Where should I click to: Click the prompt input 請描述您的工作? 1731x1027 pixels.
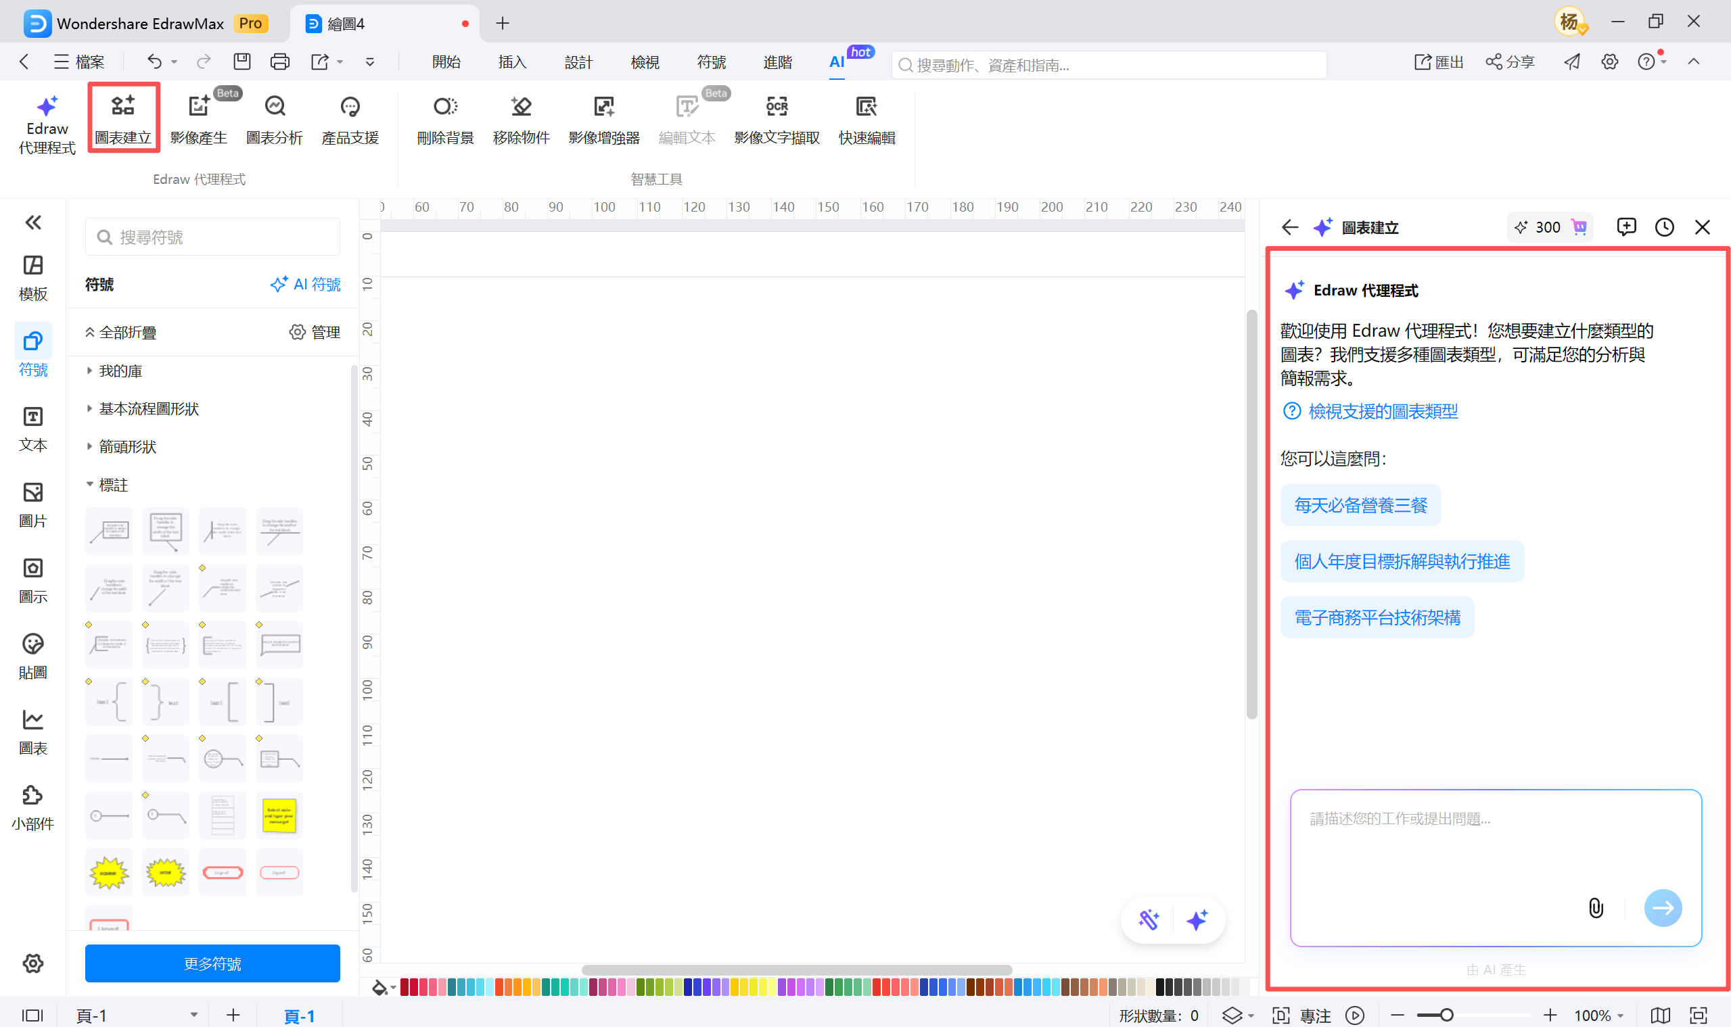[1454, 844]
